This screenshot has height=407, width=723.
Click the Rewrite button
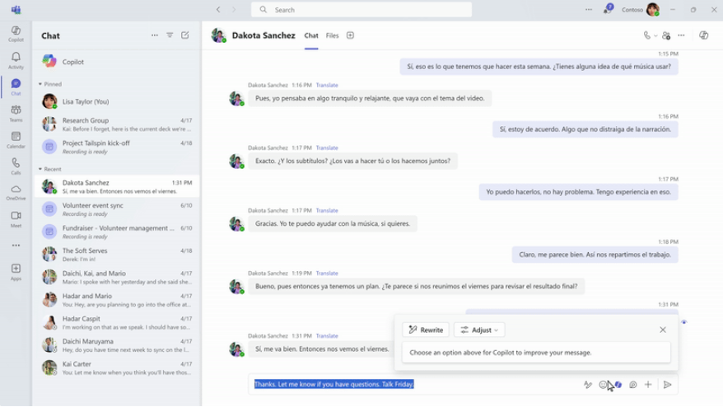[426, 330]
